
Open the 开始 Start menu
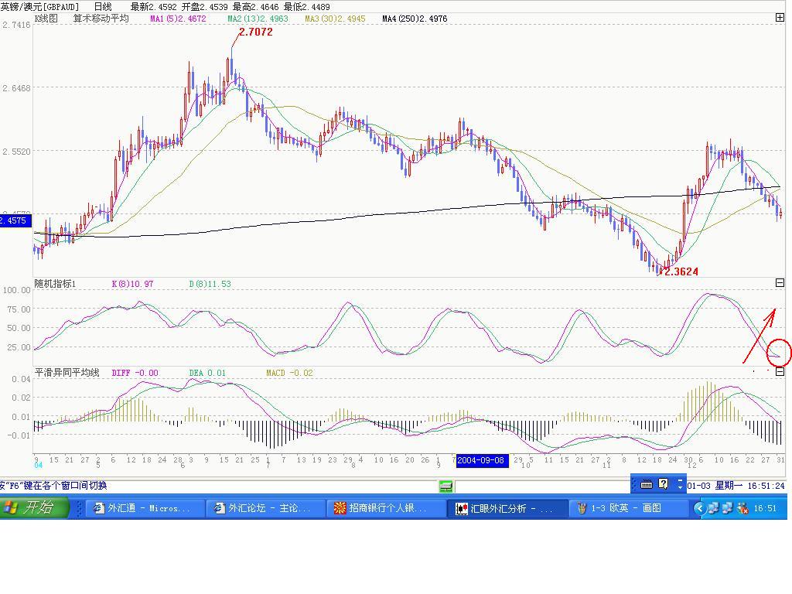(x=34, y=507)
